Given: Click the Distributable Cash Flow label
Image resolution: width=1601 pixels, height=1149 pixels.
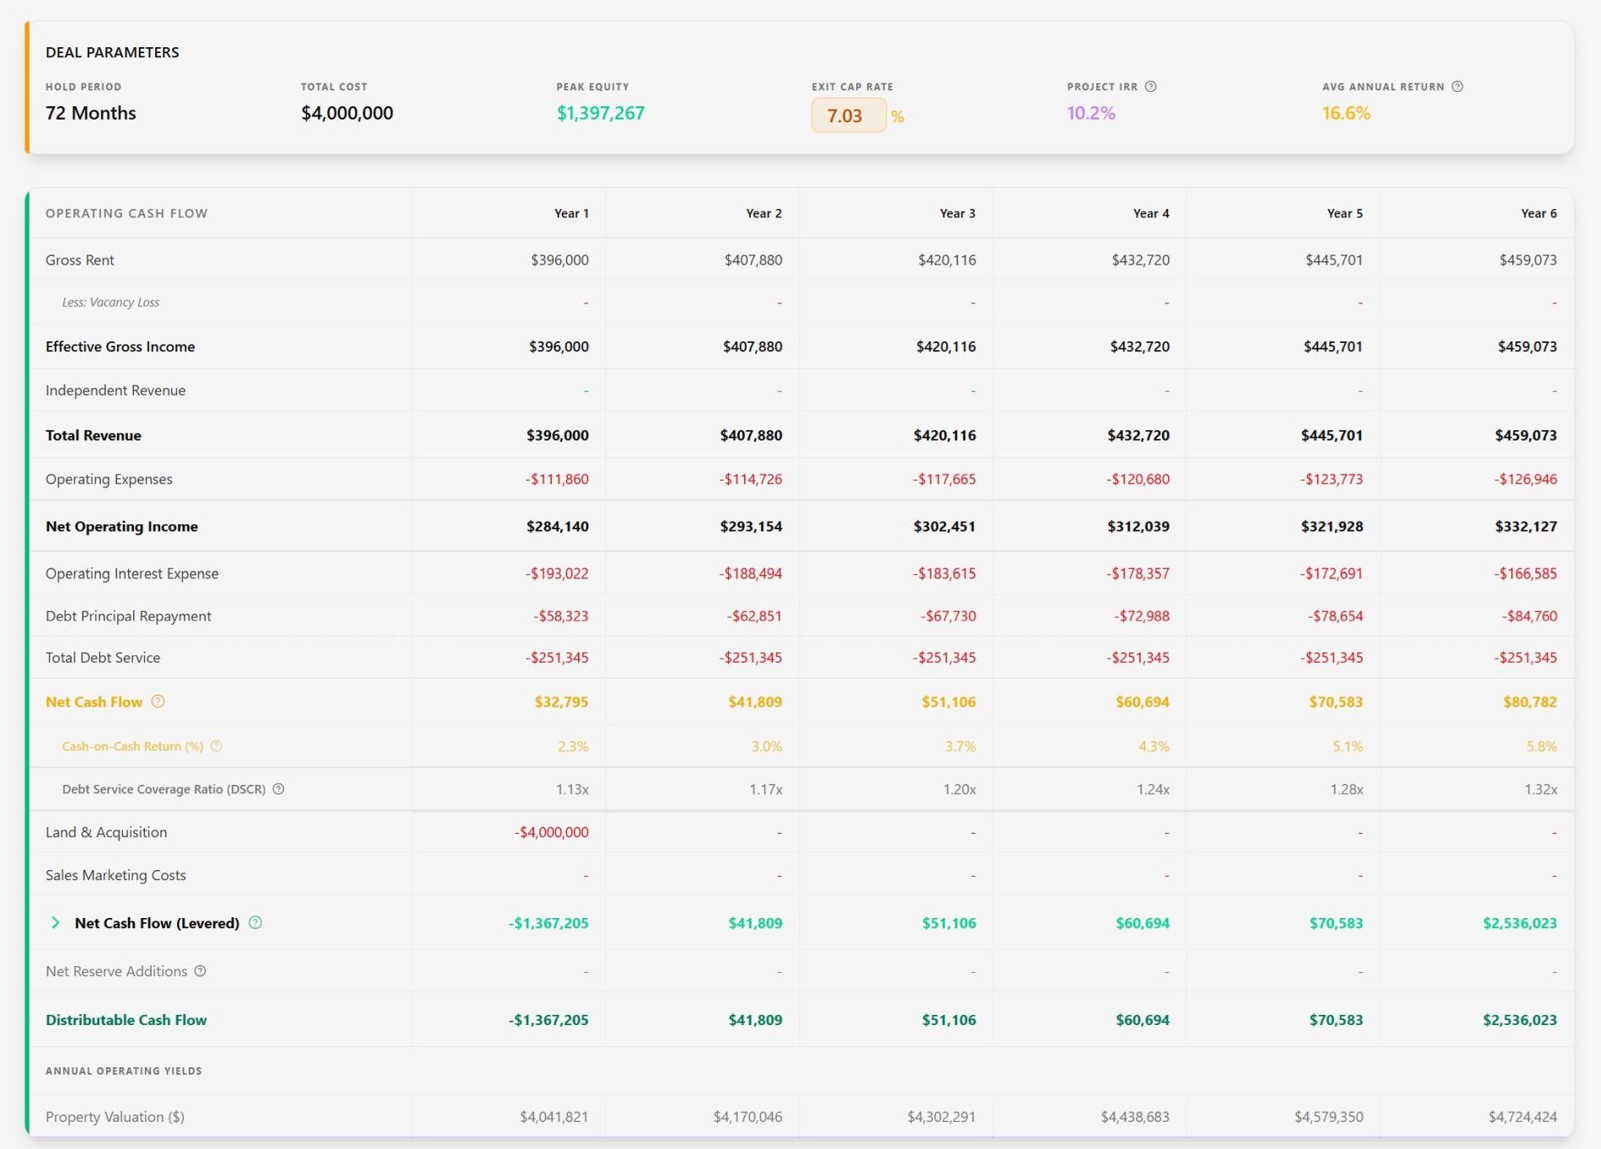Looking at the screenshot, I should pyautogui.click(x=126, y=1020).
